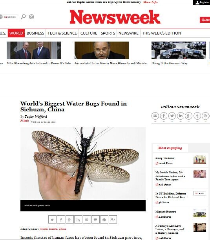Follow Newsweek via the Twitter icon

[x=172, y=116]
